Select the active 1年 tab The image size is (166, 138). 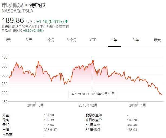click(115, 40)
